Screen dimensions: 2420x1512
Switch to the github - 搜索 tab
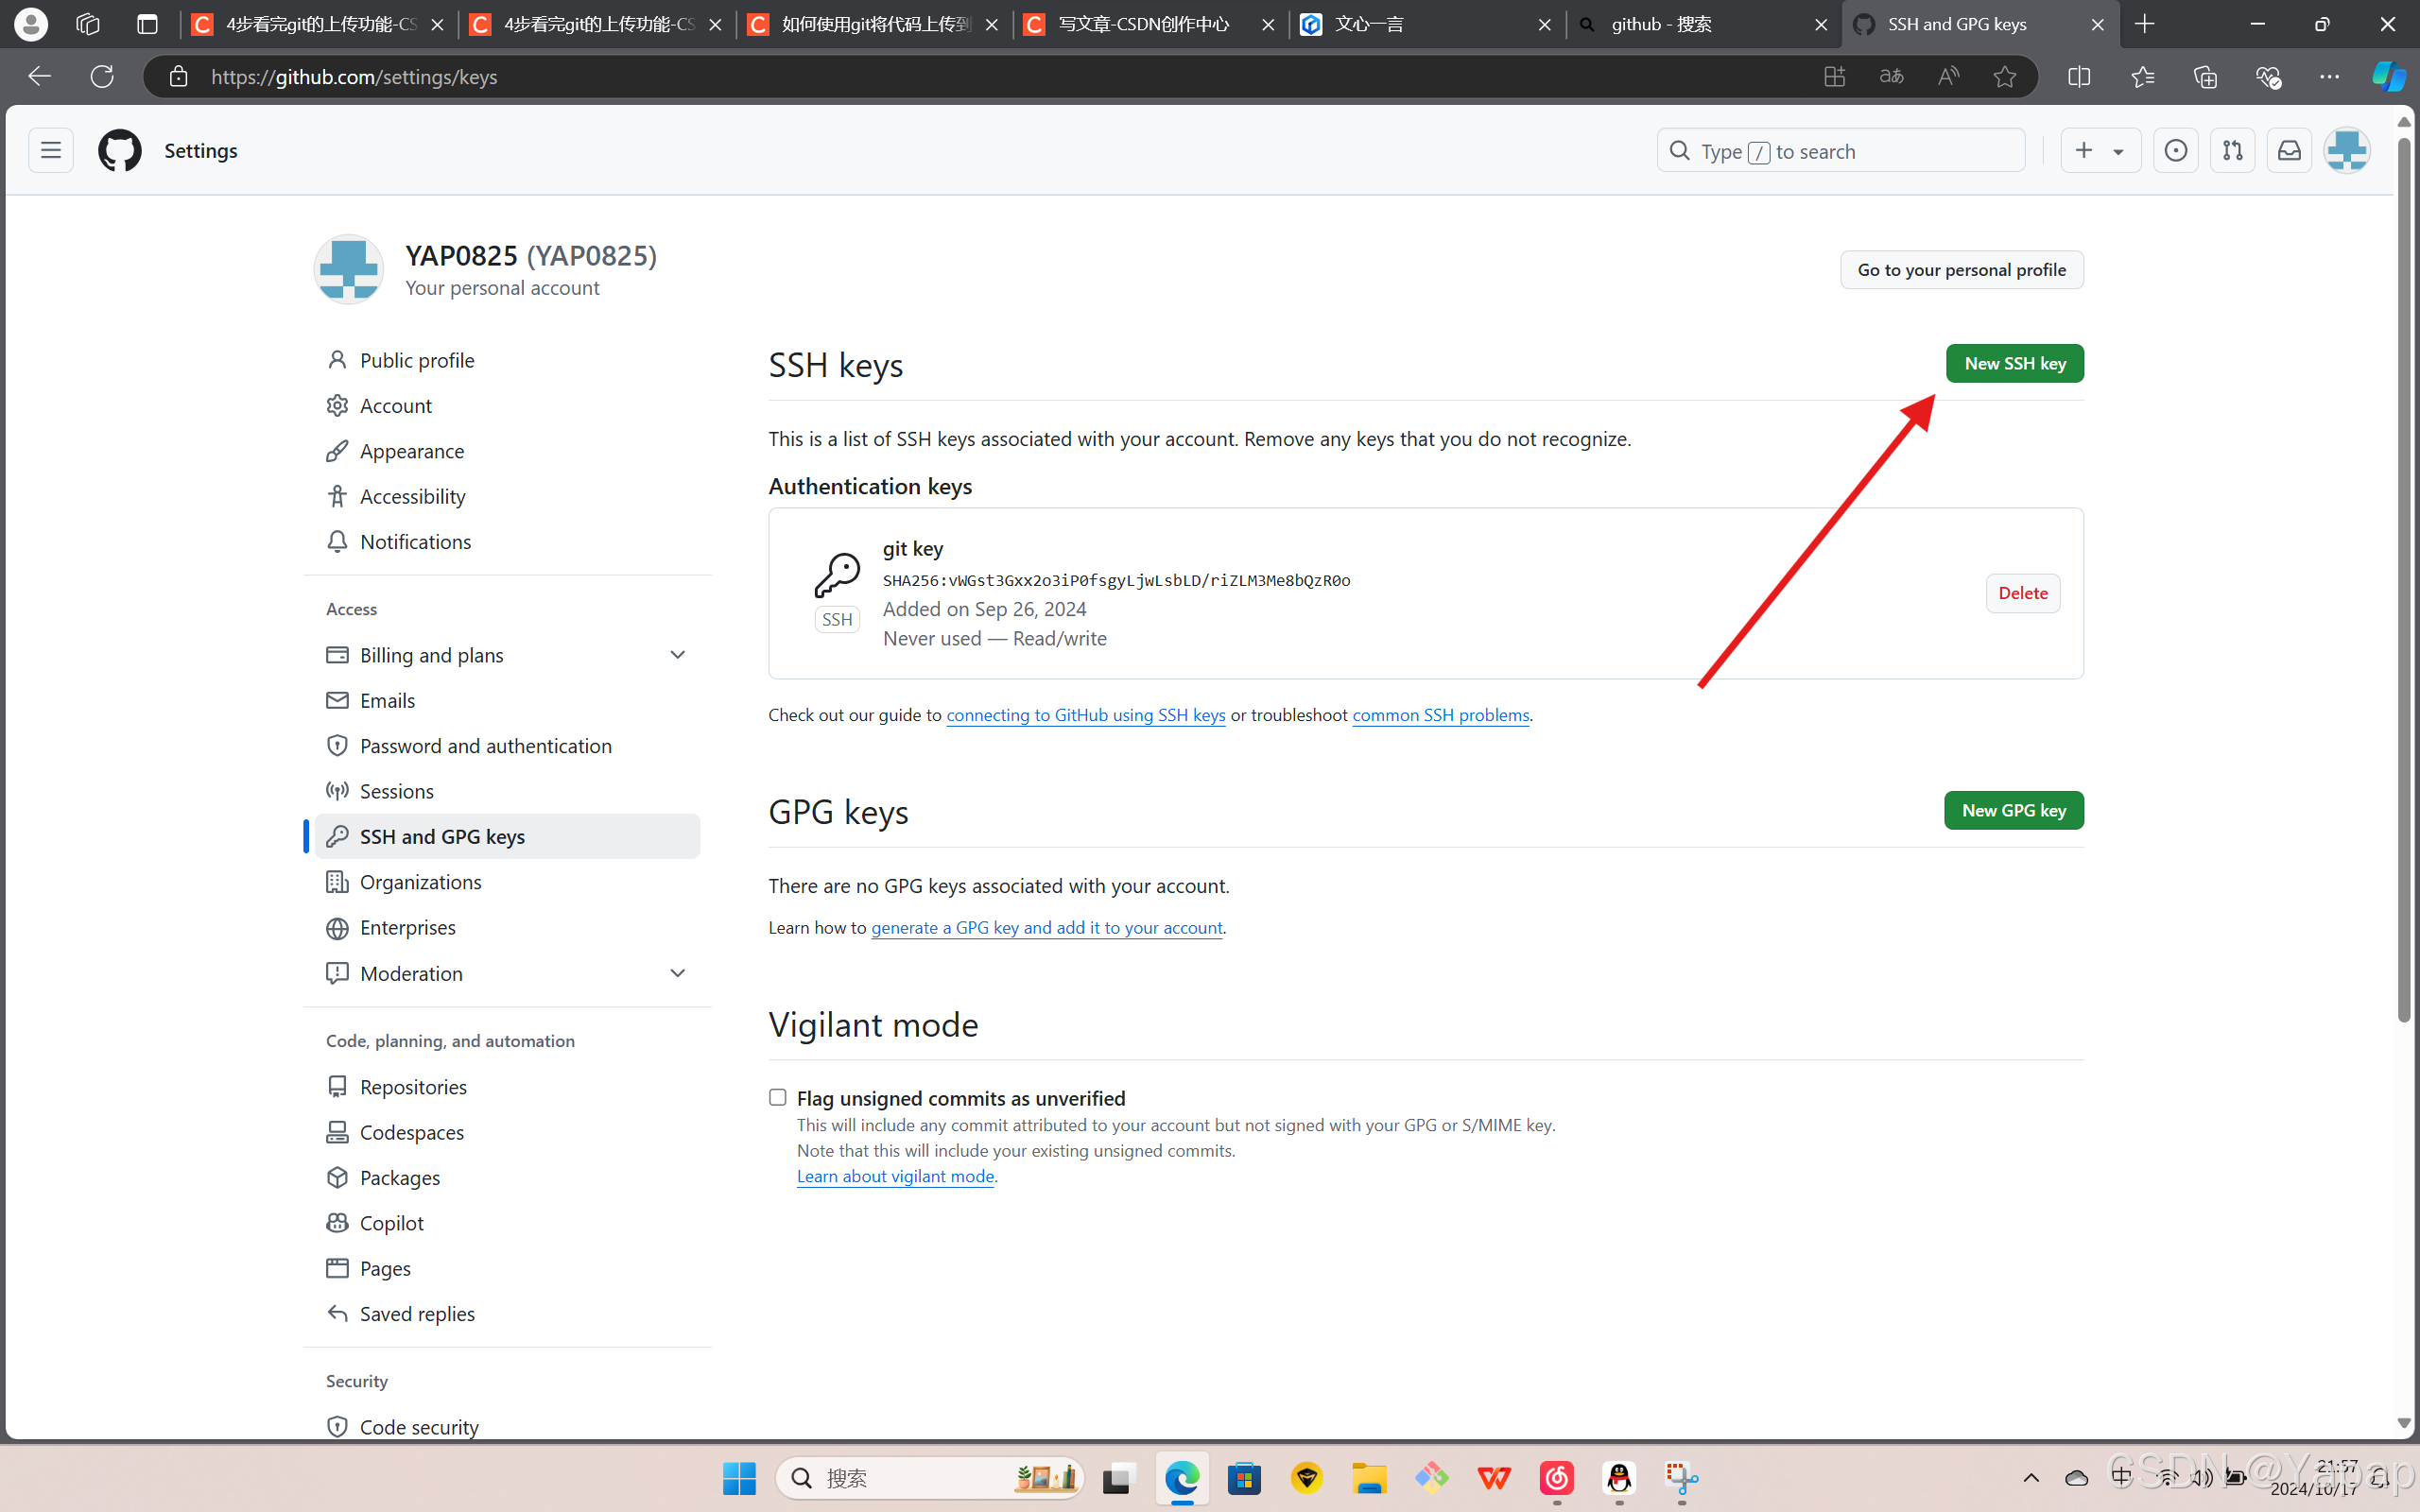click(x=1704, y=24)
